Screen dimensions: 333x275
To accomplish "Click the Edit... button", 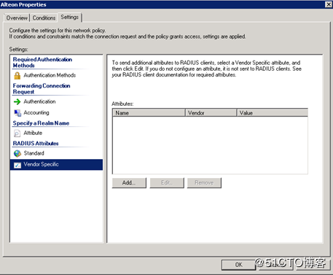I will pyautogui.click(x=167, y=183).
